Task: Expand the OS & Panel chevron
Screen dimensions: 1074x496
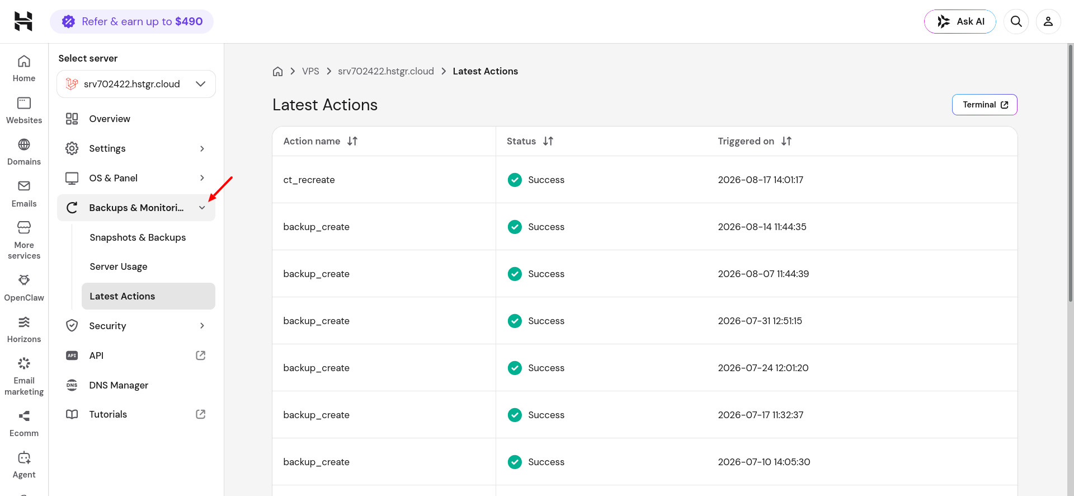Action: pyautogui.click(x=202, y=178)
